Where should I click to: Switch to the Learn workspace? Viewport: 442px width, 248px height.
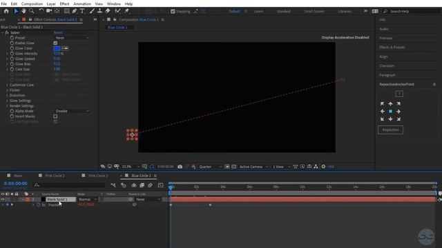[258, 11]
